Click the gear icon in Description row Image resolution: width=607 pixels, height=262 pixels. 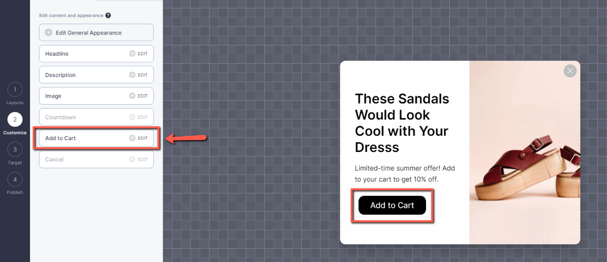tap(132, 75)
